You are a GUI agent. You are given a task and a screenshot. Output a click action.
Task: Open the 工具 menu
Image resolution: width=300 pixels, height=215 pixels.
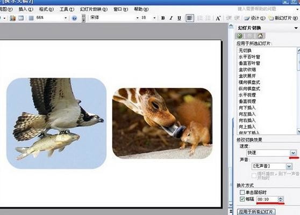click(x=67, y=9)
